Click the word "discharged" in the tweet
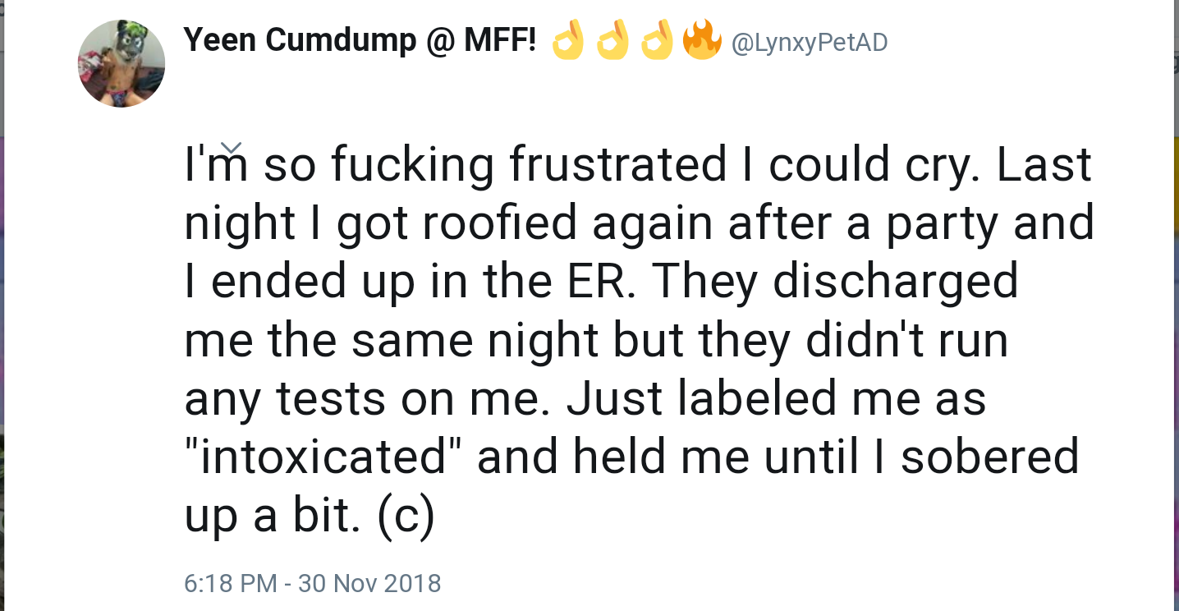 pyautogui.click(x=896, y=283)
